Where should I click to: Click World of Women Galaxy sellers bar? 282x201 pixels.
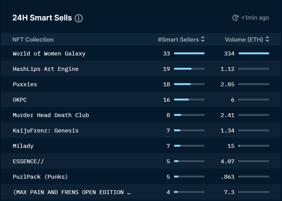click(189, 54)
